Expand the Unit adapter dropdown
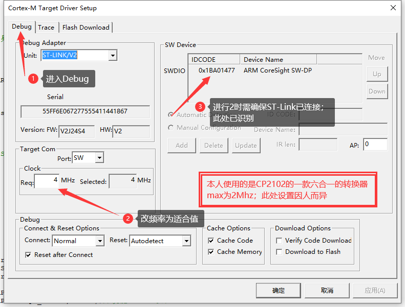The image size is (405, 307). pyautogui.click(x=113, y=55)
